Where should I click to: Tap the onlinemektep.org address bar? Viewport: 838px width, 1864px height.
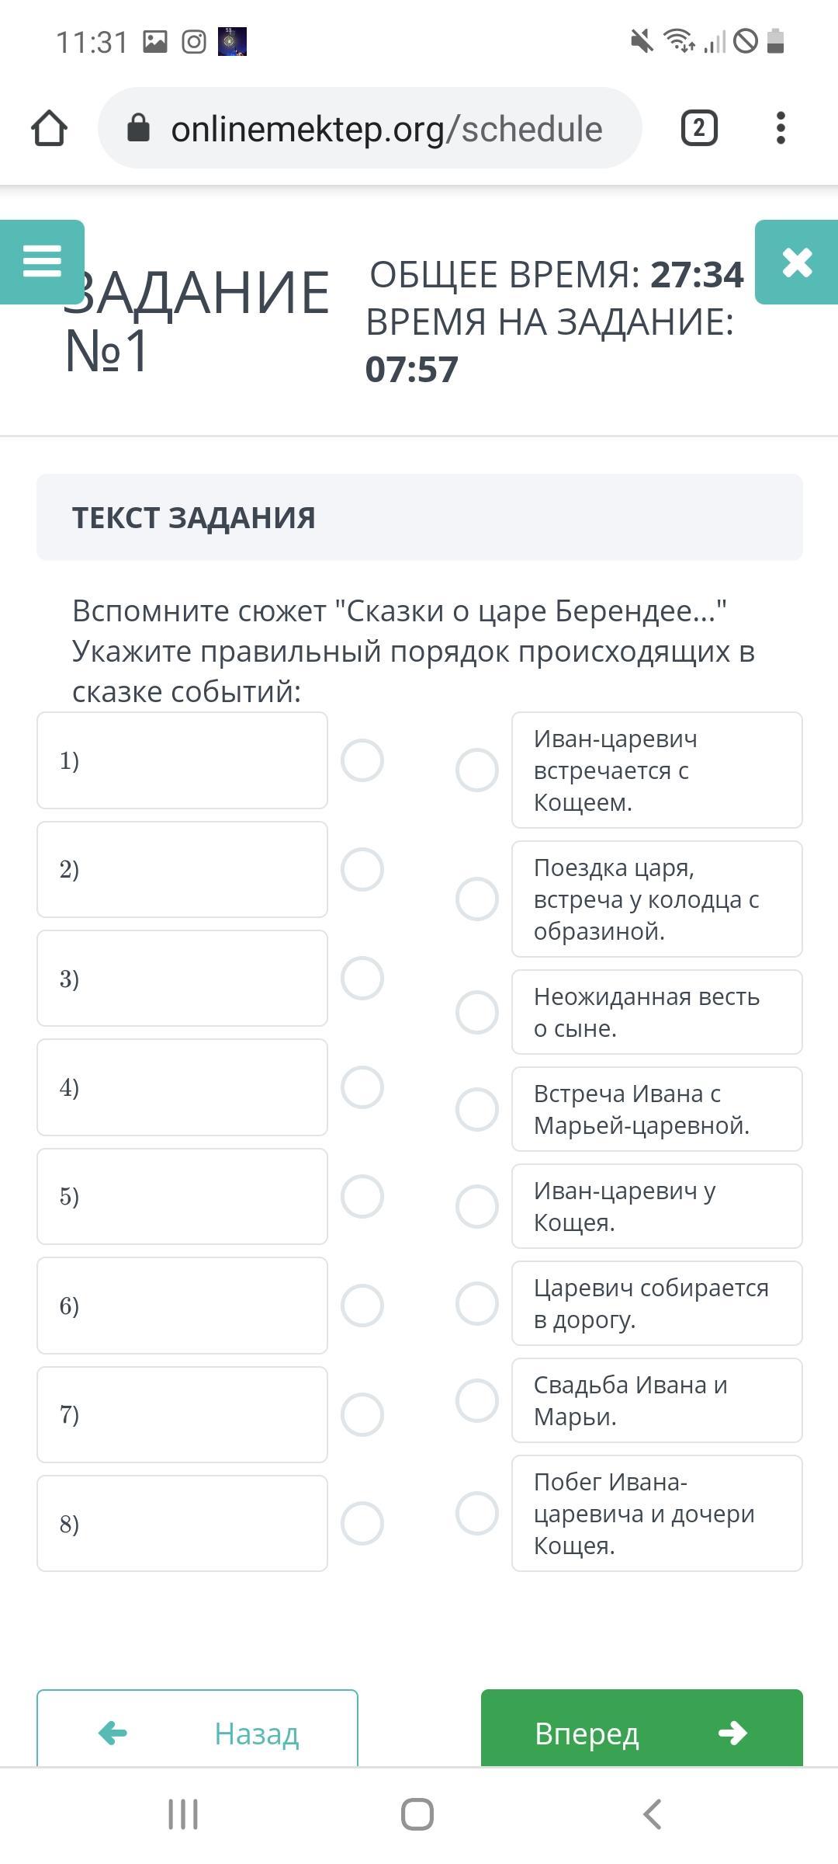coord(386,128)
